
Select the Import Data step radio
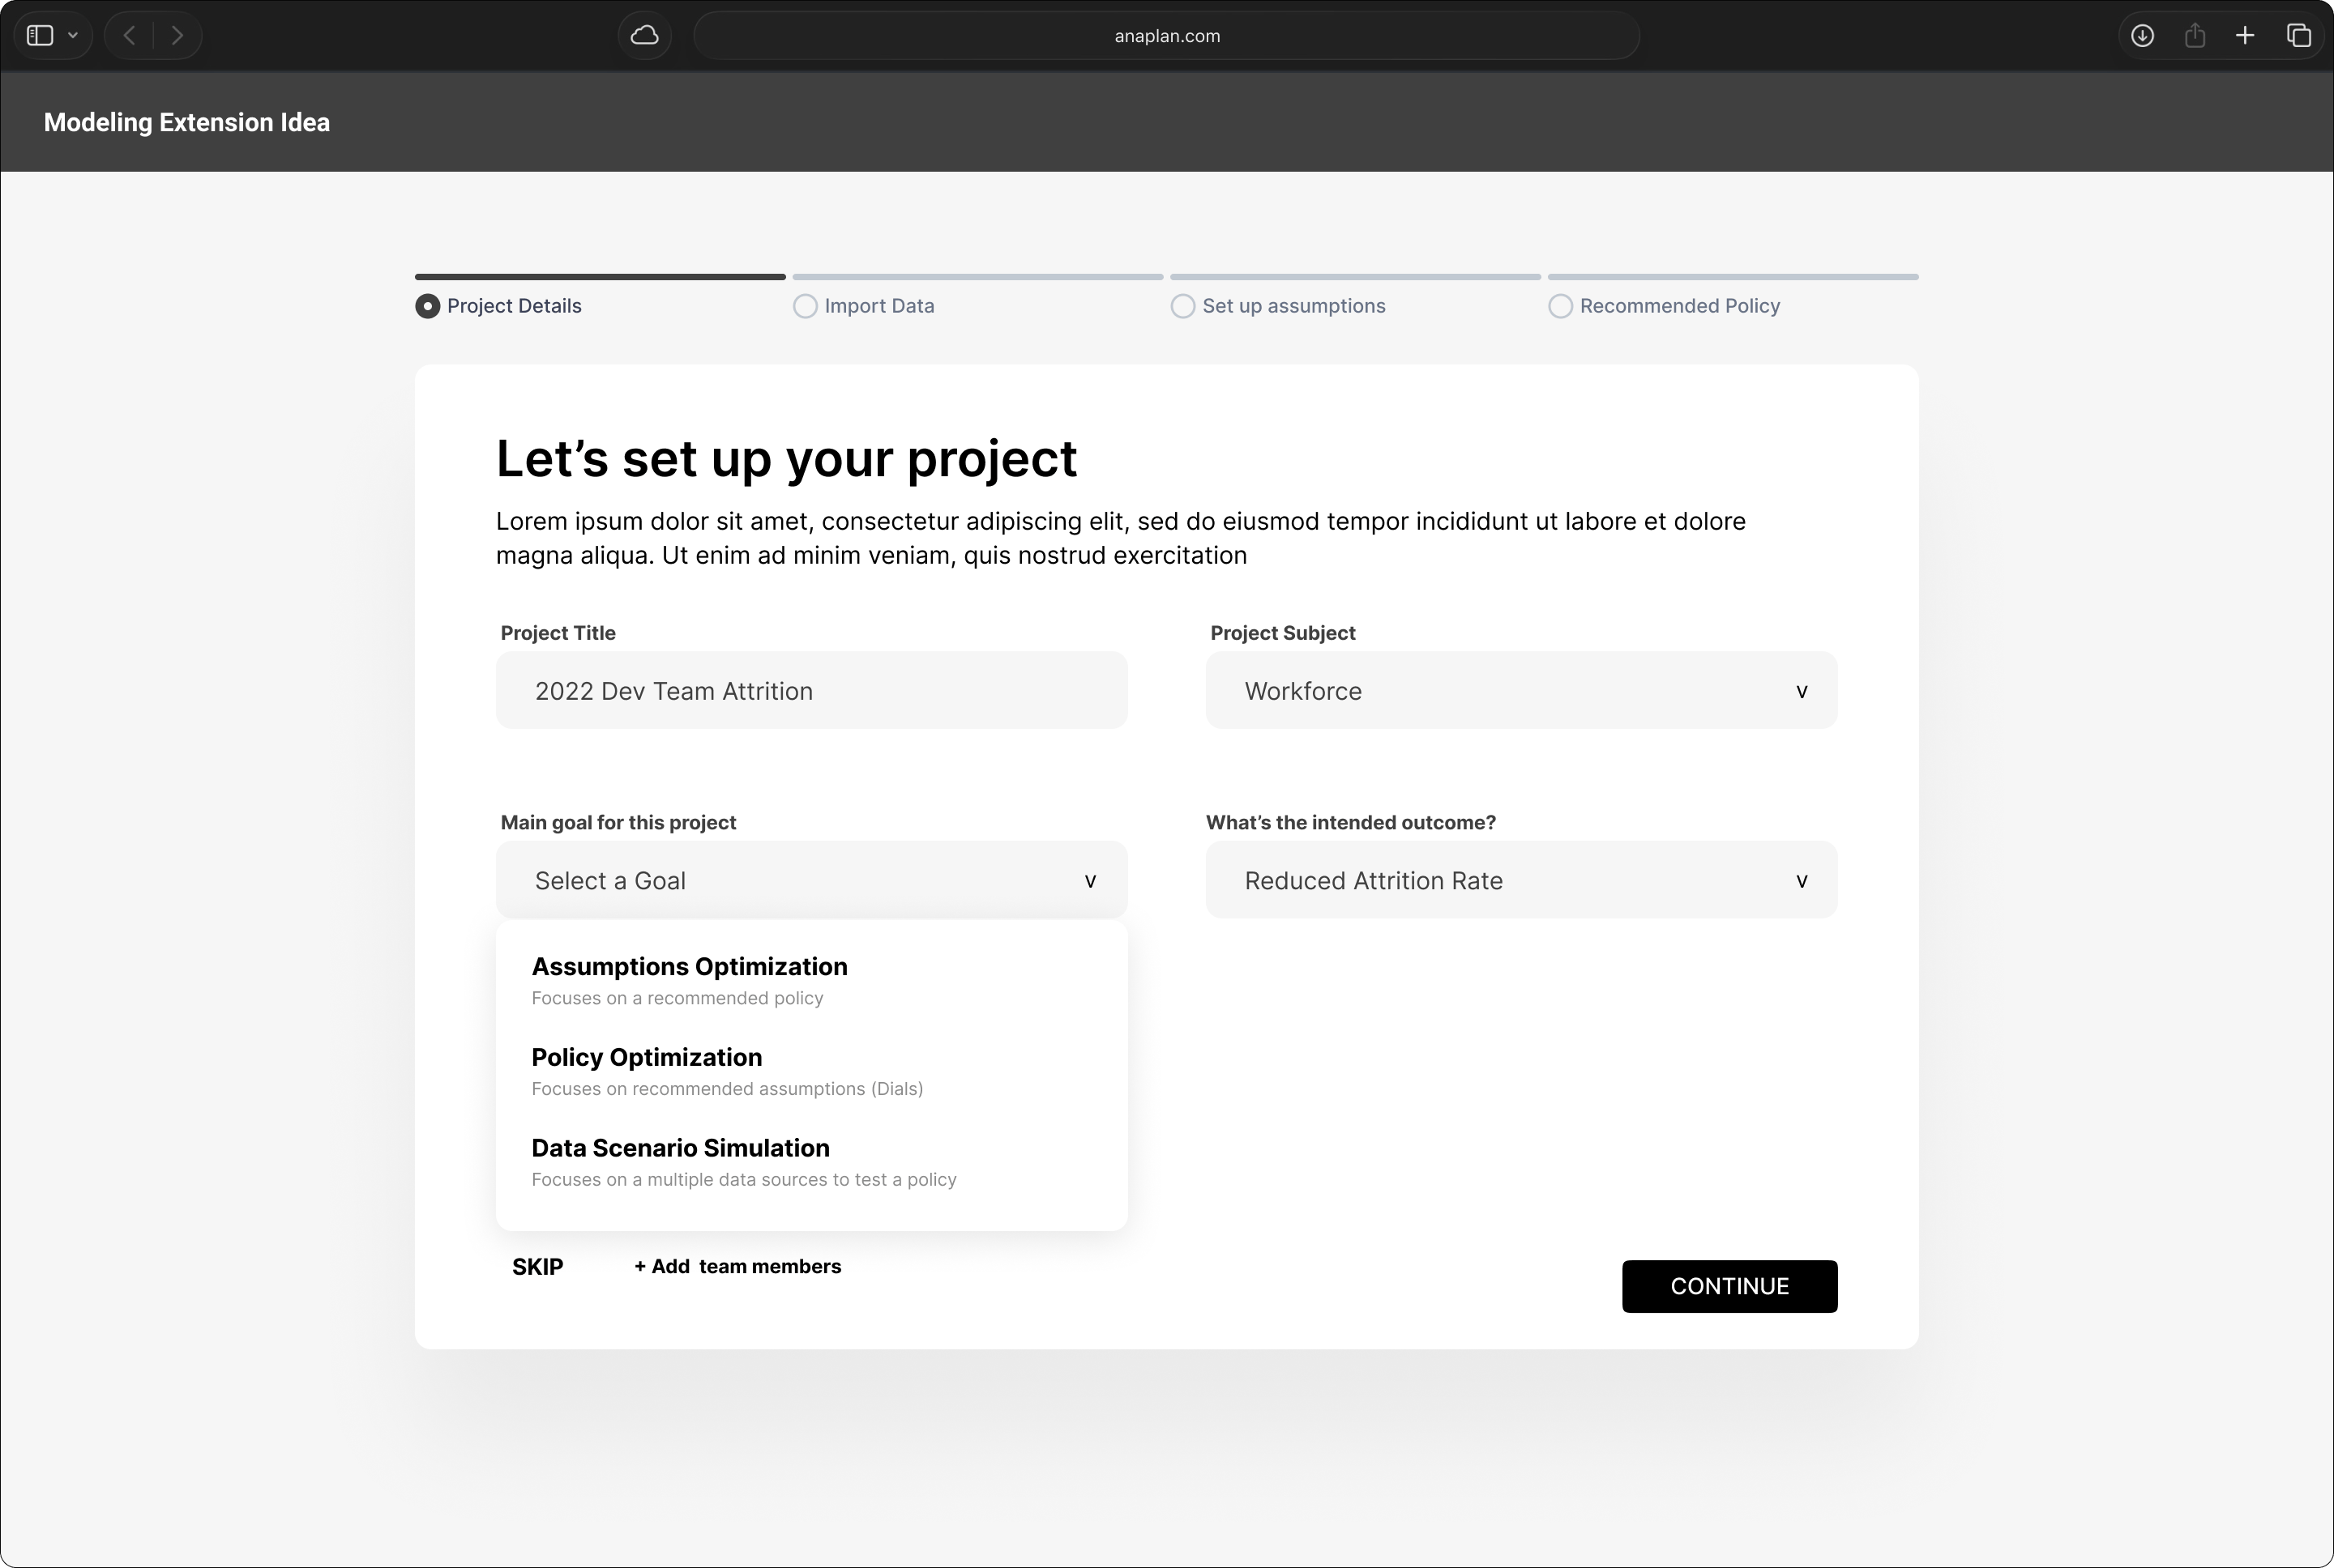coord(805,306)
